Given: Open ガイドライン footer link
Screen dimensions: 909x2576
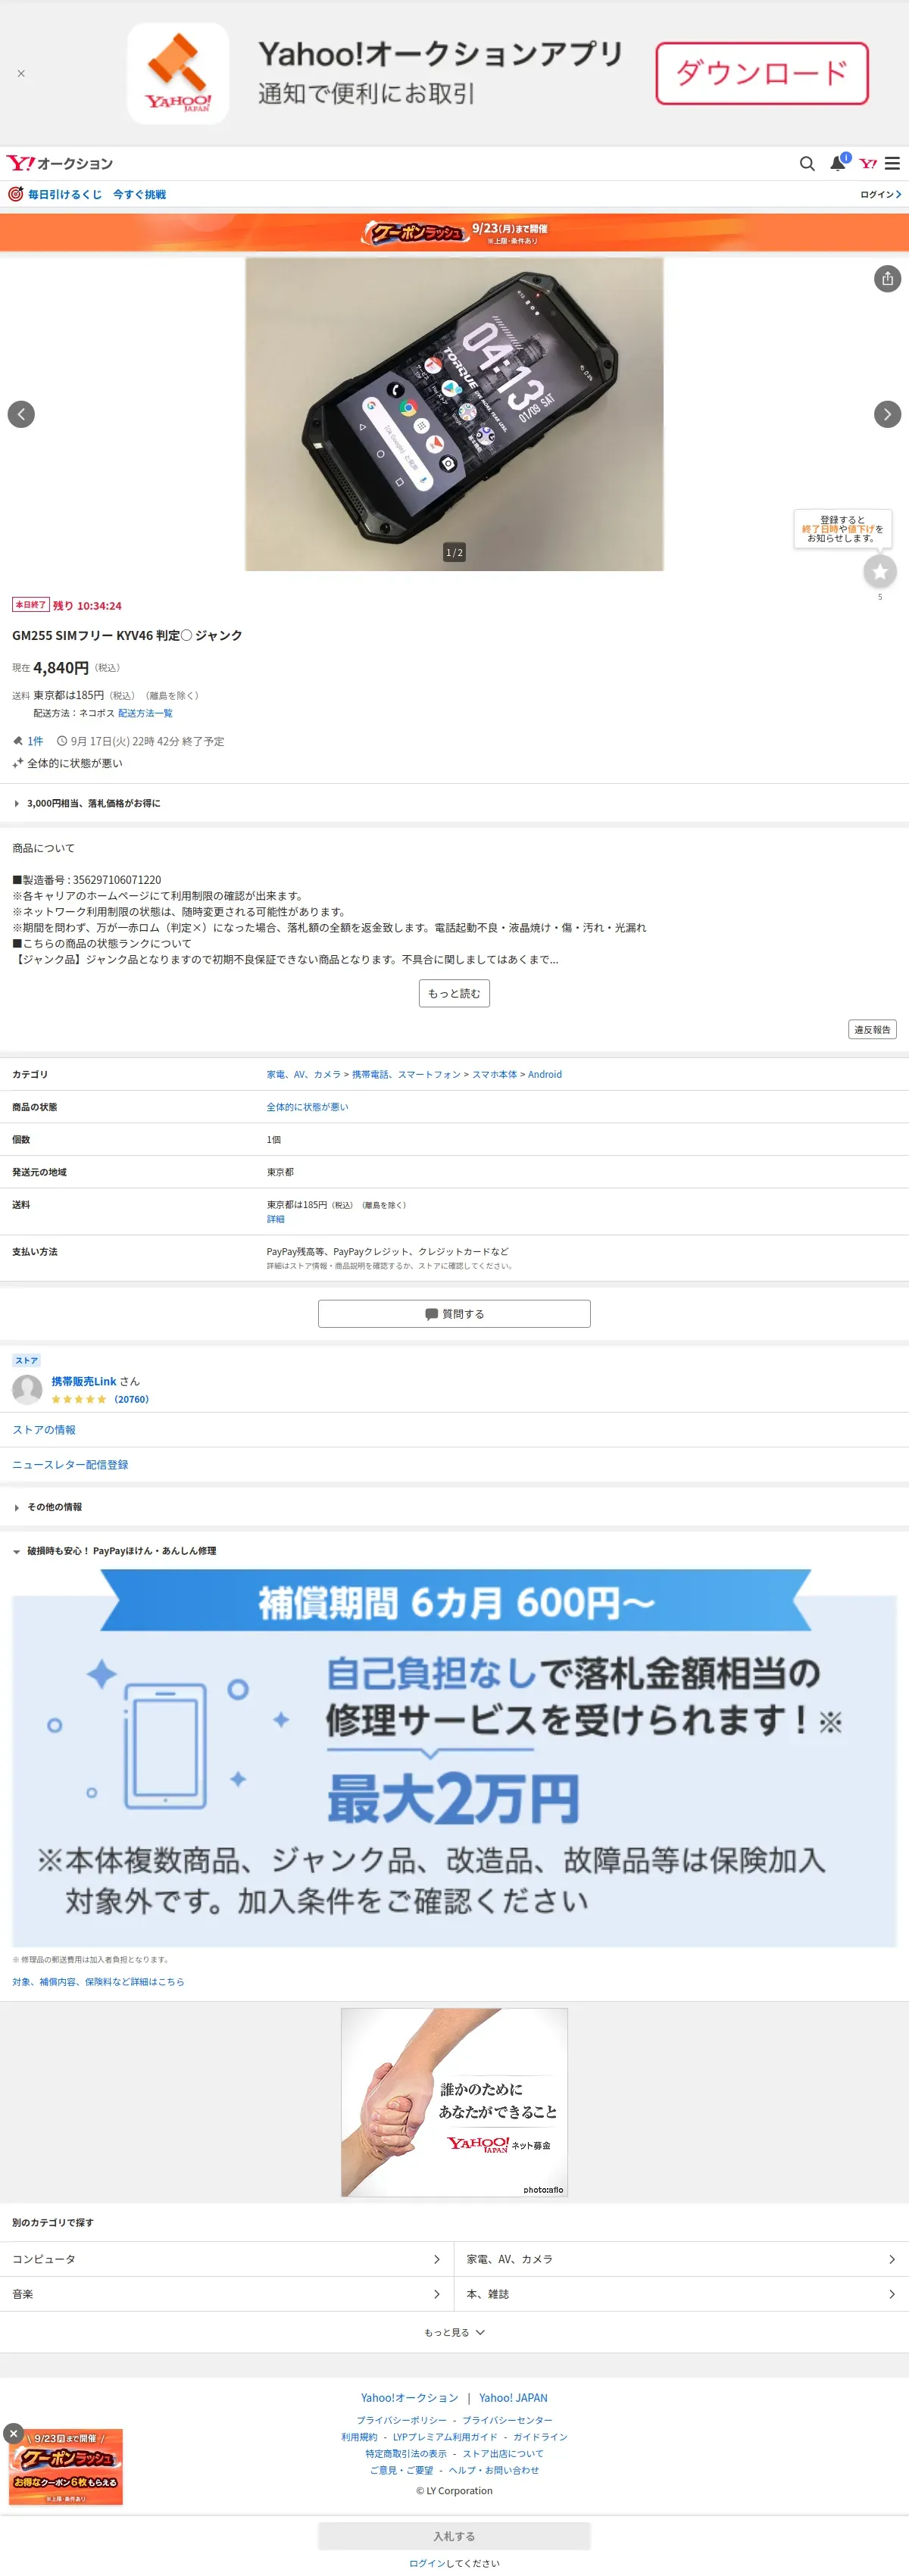Looking at the screenshot, I should coord(540,2437).
